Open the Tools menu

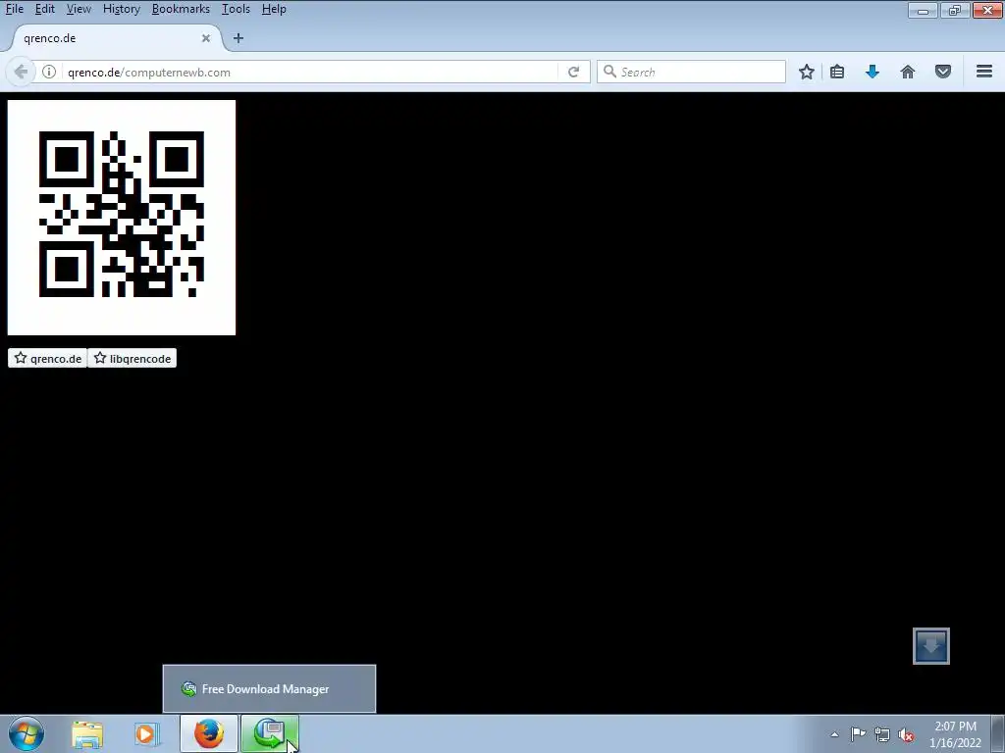pos(236,9)
